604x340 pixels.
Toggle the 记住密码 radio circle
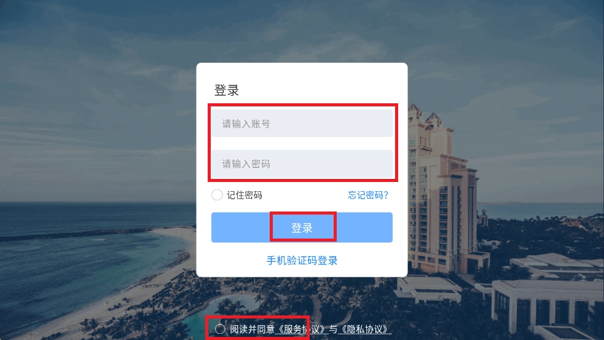[217, 195]
